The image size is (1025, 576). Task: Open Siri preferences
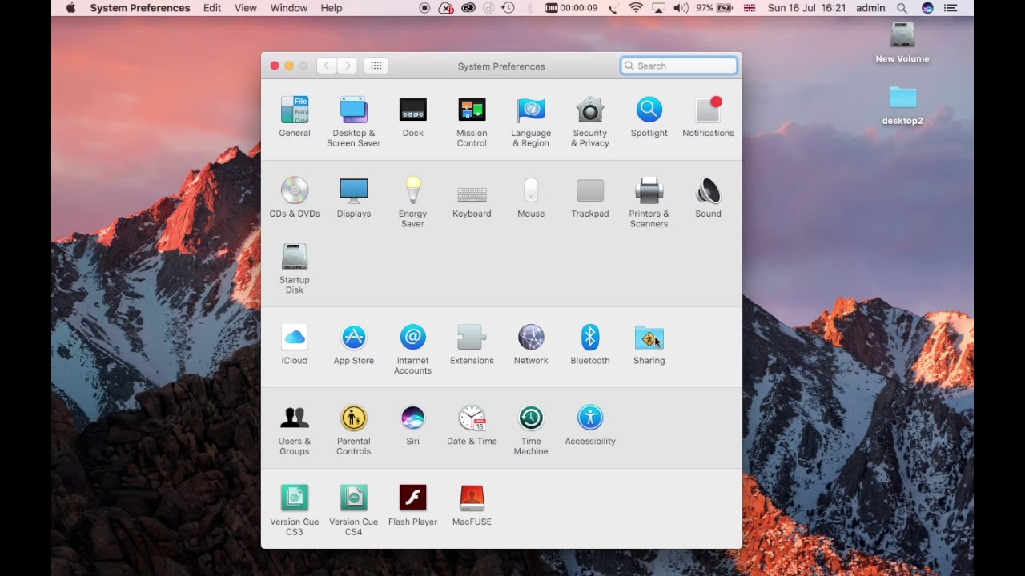point(412,426)
